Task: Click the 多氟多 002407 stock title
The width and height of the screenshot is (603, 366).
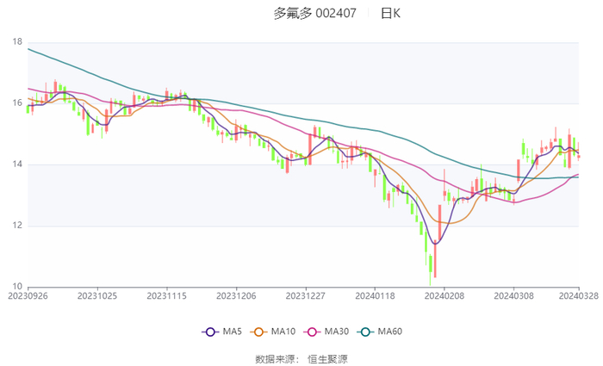Action: (312, 14)
